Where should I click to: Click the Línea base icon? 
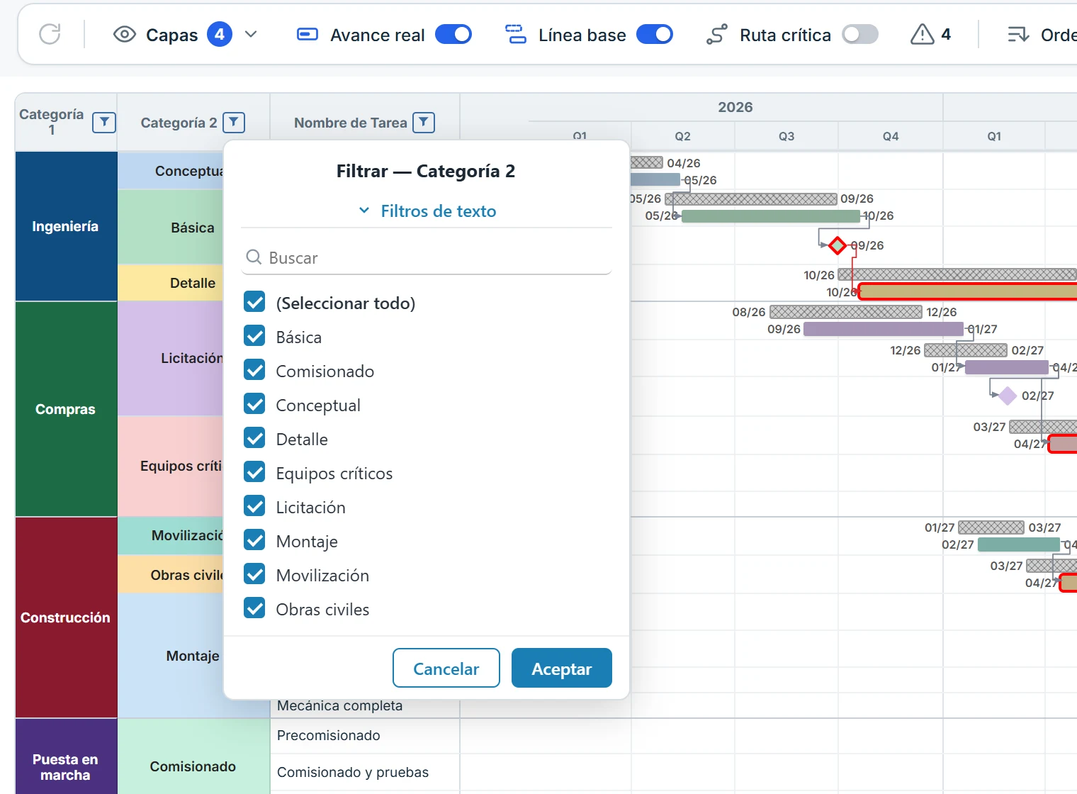(x=515, y=34)
